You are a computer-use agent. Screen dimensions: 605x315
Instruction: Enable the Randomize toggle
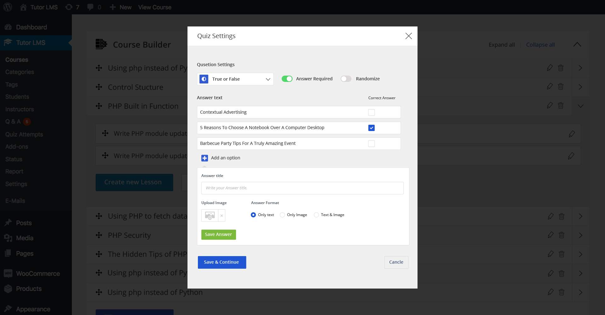coord(346,79)
